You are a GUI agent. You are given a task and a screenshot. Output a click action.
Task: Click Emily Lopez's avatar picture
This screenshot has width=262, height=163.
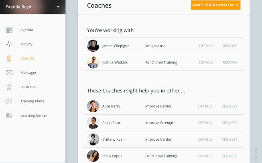coord(93,156)
